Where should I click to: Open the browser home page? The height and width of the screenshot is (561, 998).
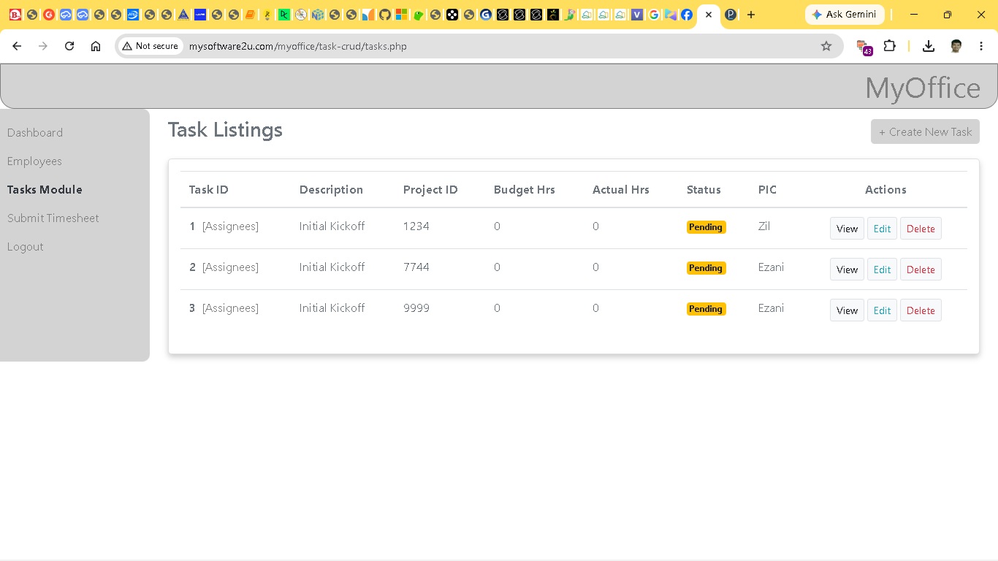[96, 46]
